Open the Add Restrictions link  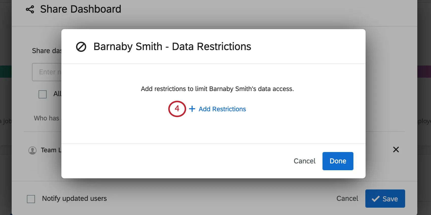point(222,109)
